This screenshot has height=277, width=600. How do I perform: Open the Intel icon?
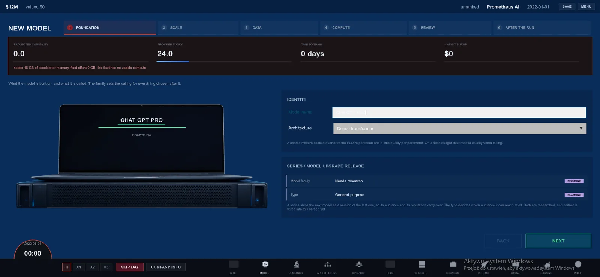[x=578, y=264]
